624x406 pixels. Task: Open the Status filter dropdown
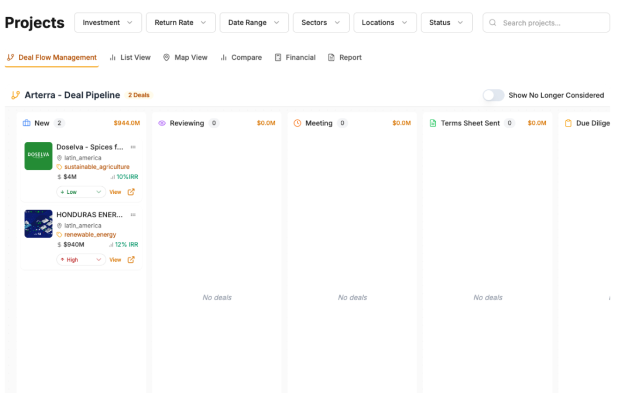pyautogui.click(x=447, y=23)
